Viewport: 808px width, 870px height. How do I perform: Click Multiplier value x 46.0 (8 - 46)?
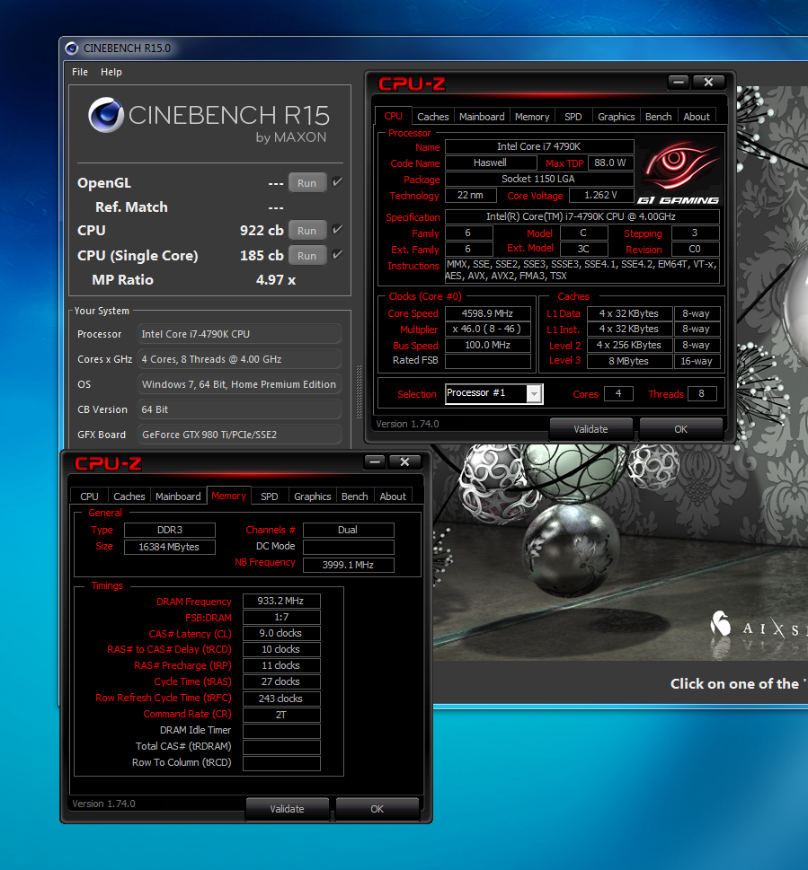(x=487, y=329)
